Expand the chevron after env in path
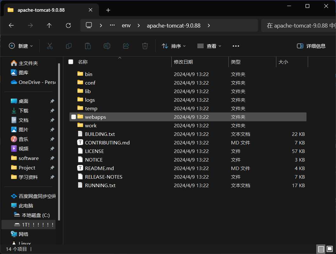This screenshot has height=254, width=336. (x=139, y=25)
